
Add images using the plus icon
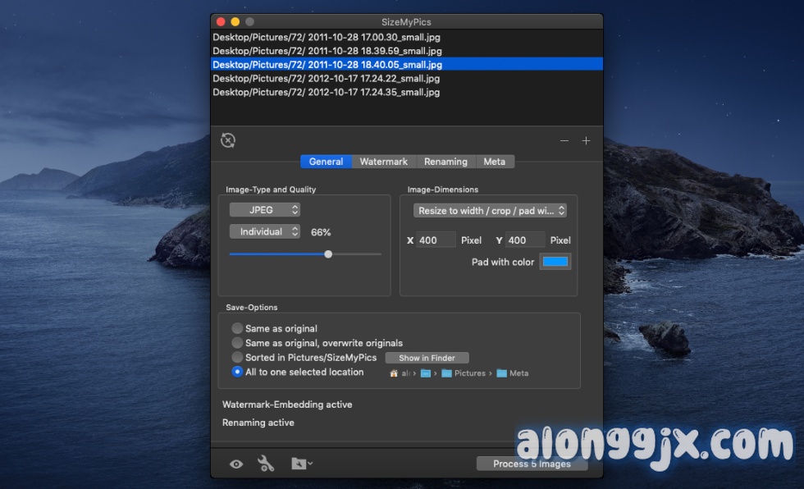[587, 140]
